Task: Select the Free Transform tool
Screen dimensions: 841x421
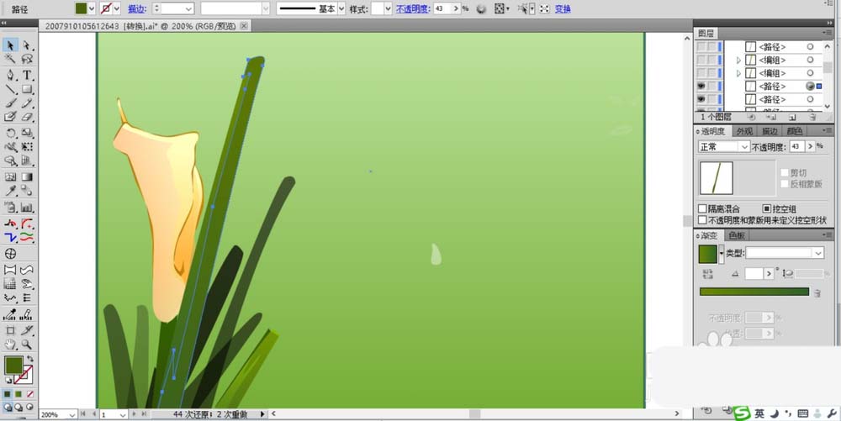Action: pyautogui.click(x=27, y=147)
